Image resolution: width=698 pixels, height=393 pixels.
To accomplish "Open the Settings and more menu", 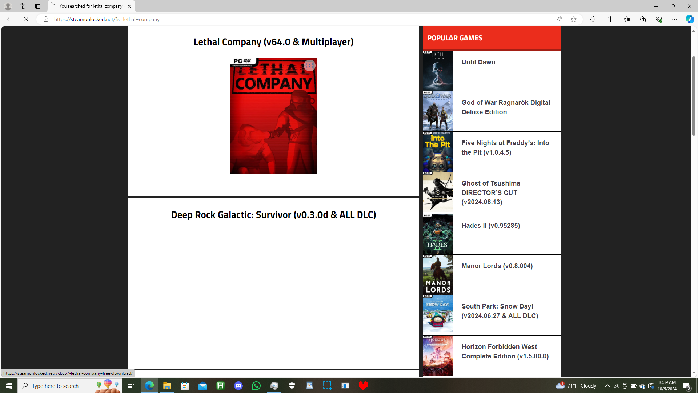I will click(x=674, y=19).
